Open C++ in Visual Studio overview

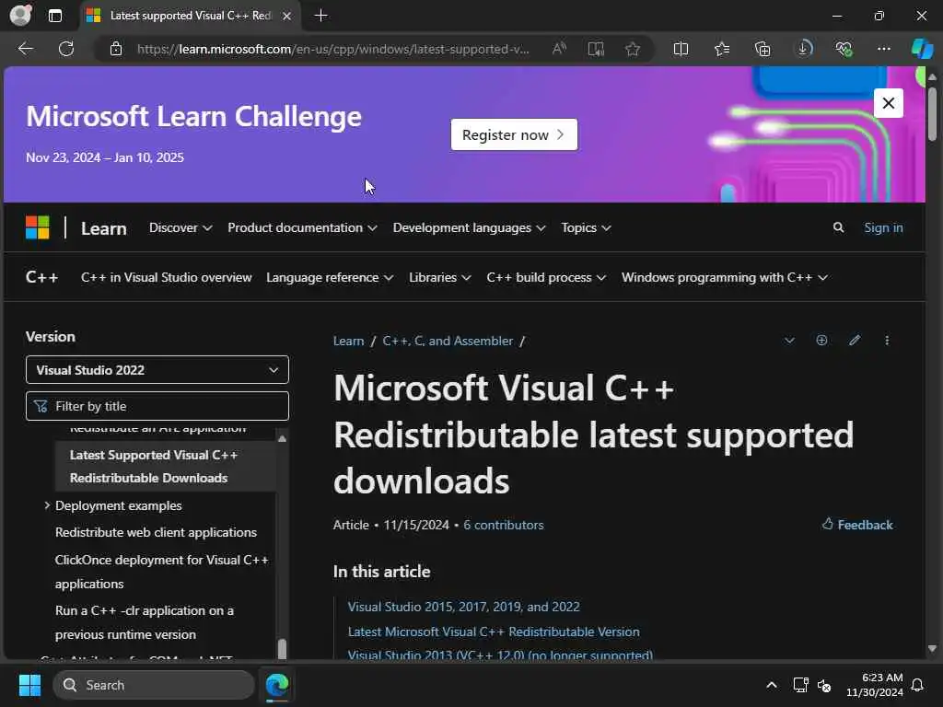(x=166, y=277)
